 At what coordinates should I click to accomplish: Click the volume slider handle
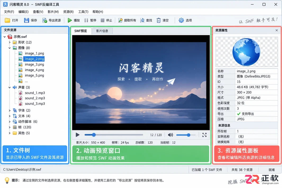tap(189, 135)
